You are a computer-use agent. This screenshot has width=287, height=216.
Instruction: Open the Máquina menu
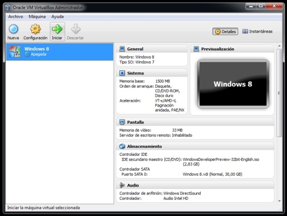[x=37, y=16]
